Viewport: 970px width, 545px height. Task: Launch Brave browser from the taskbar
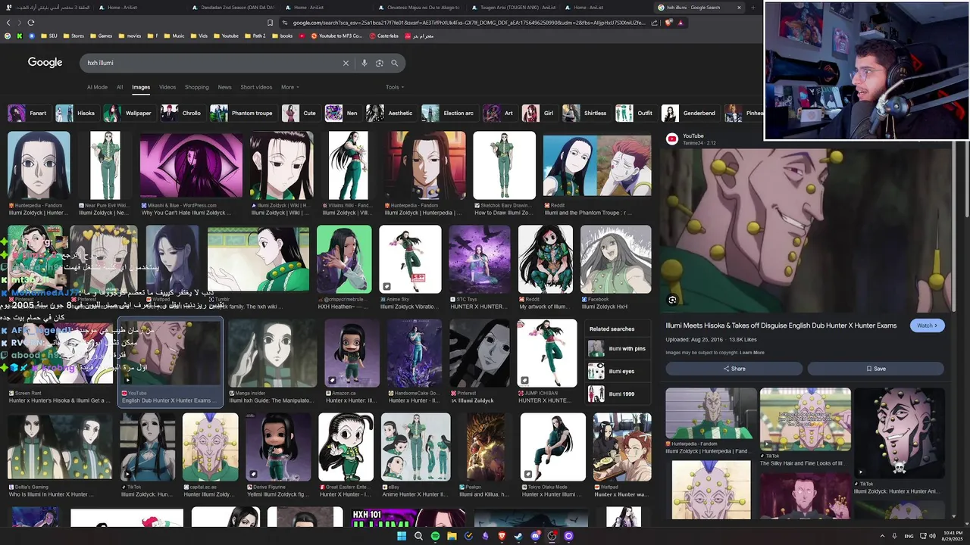(x=502, y=536)
